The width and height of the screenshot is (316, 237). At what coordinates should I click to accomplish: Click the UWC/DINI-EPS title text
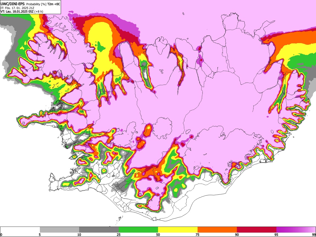coord(12,4)
